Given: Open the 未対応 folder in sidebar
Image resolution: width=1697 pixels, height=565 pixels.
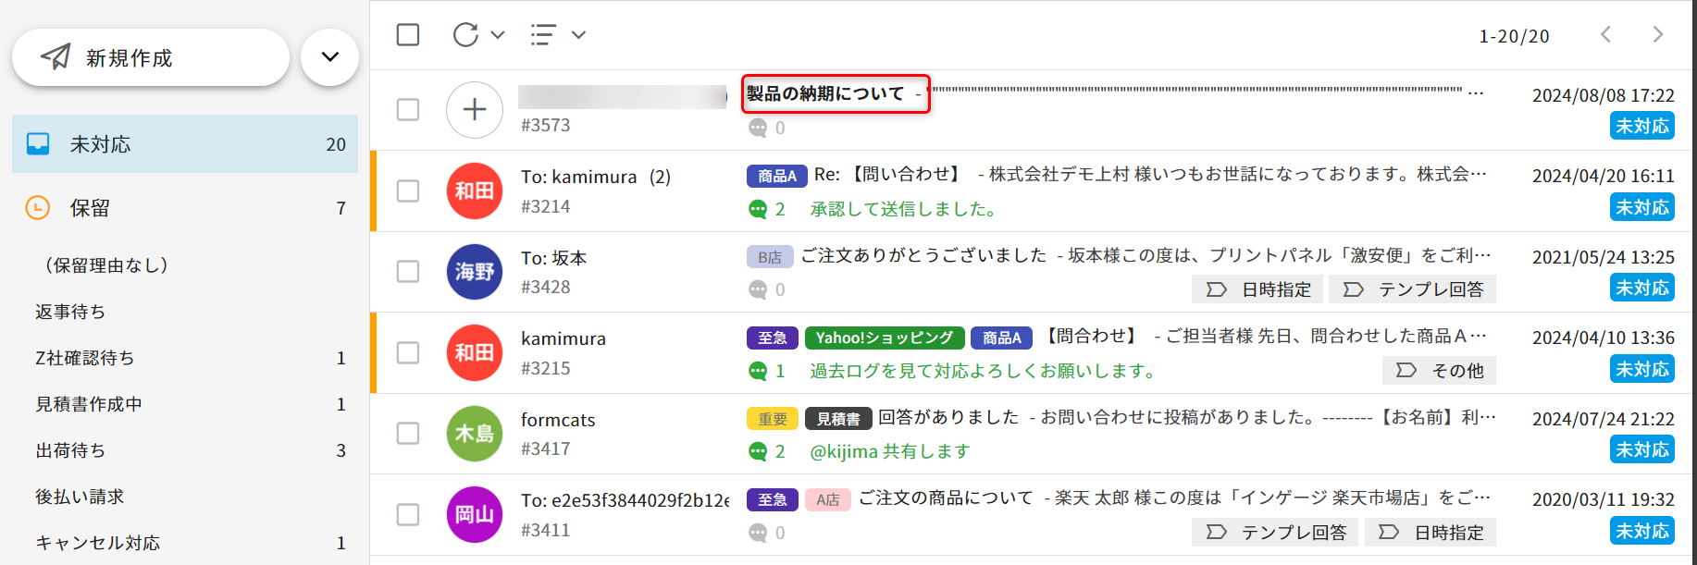Looking at the screenshot, I should click(x=185, y=144).
